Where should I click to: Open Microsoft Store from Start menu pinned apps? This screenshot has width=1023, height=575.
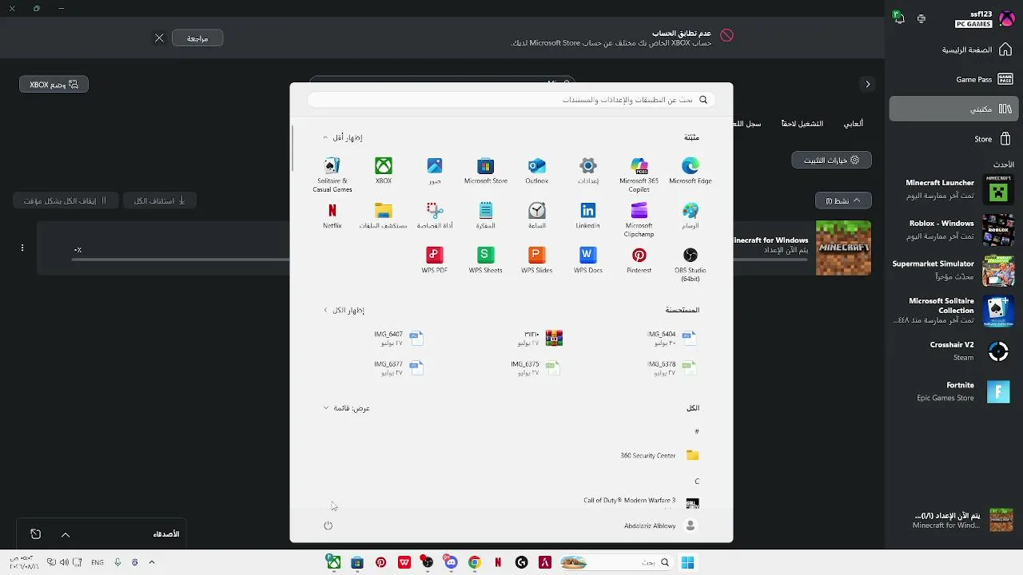486,171
